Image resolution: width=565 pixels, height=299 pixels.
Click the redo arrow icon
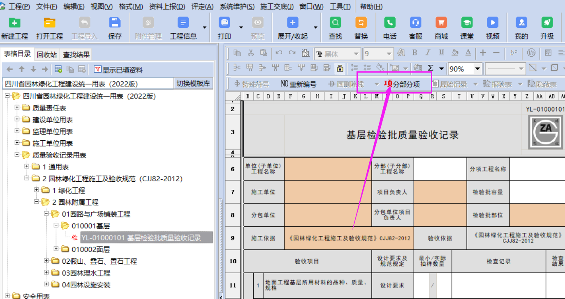coord(292,53)
